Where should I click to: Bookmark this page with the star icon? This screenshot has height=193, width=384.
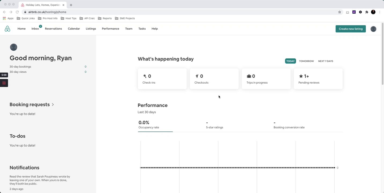point(339,12)
